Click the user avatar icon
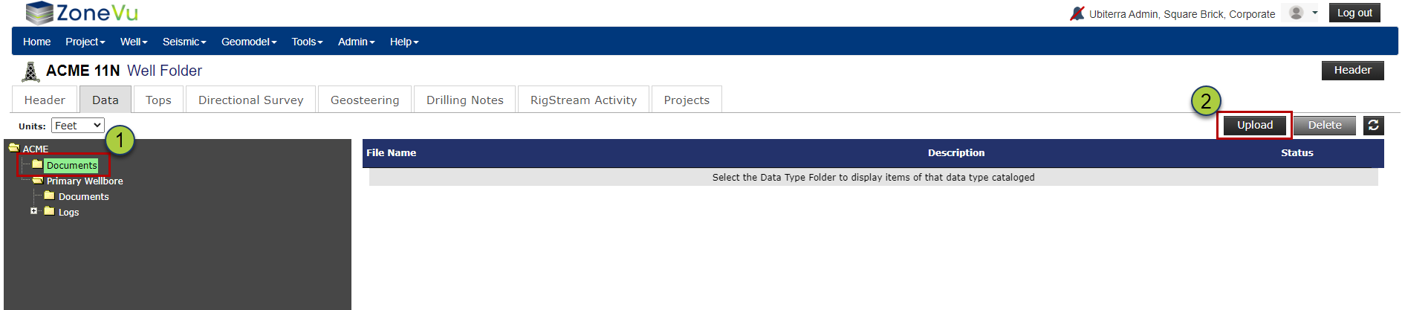The image size is (1405, 310). (1297, 13)
